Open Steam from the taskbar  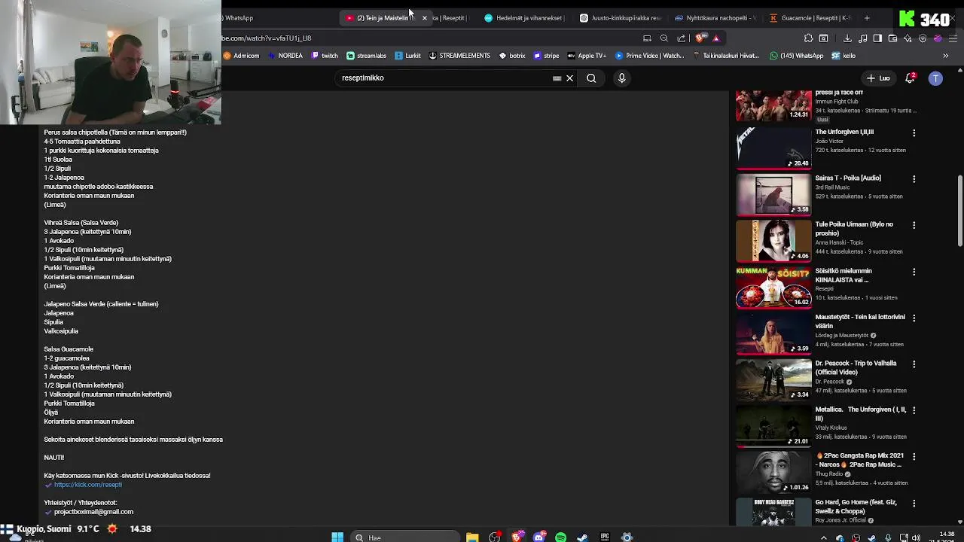[582, 537]
